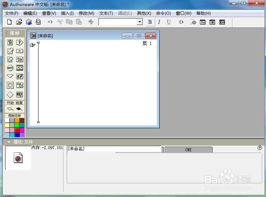The image size is (266, 197).
Task: Open the text style dropdown arrow
Action: click(140, 22)
